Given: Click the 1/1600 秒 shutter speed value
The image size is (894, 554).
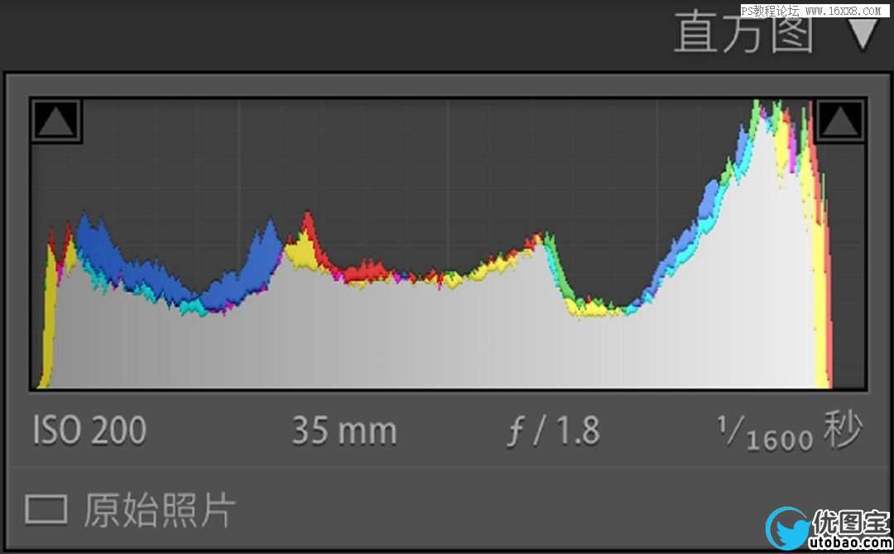Looking at the screenshot, I should coord(789,431).
